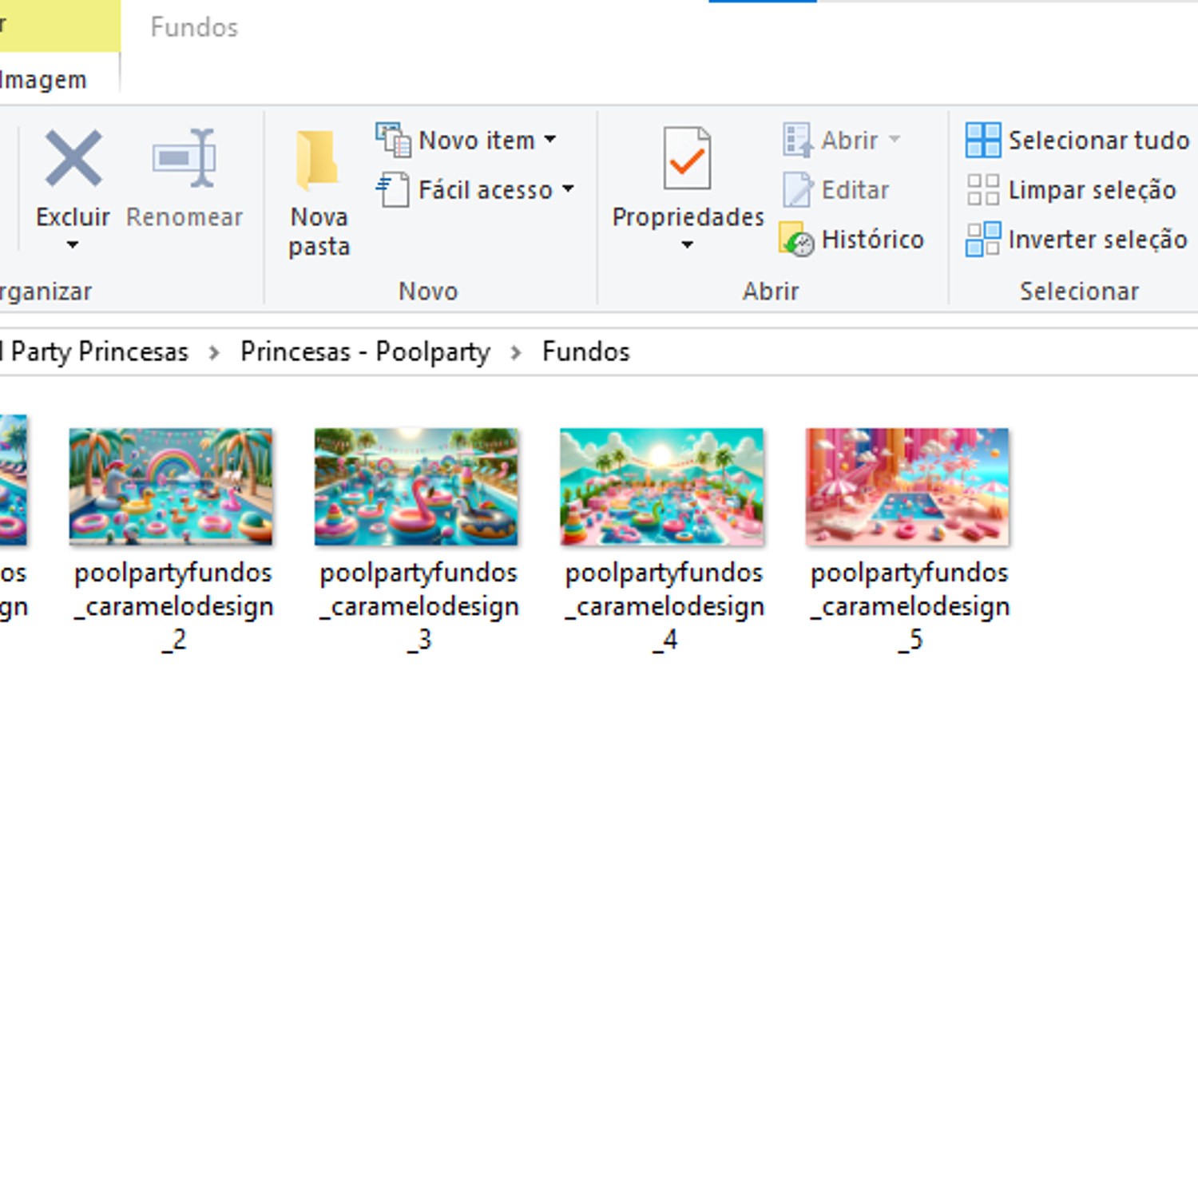Open Propriedades checkmark icon
This screenshot has height=1198, width=1198.
pyautogui.click(x=687, y=159)
